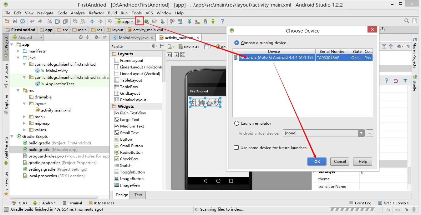The width and height of the screenshot is (421, 215).
Task: Click the Open file toolbar icon
Action: click(x=7, y=21)
